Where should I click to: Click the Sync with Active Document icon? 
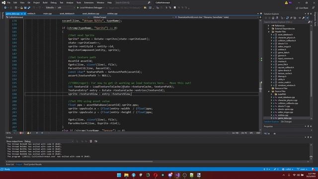287,18
